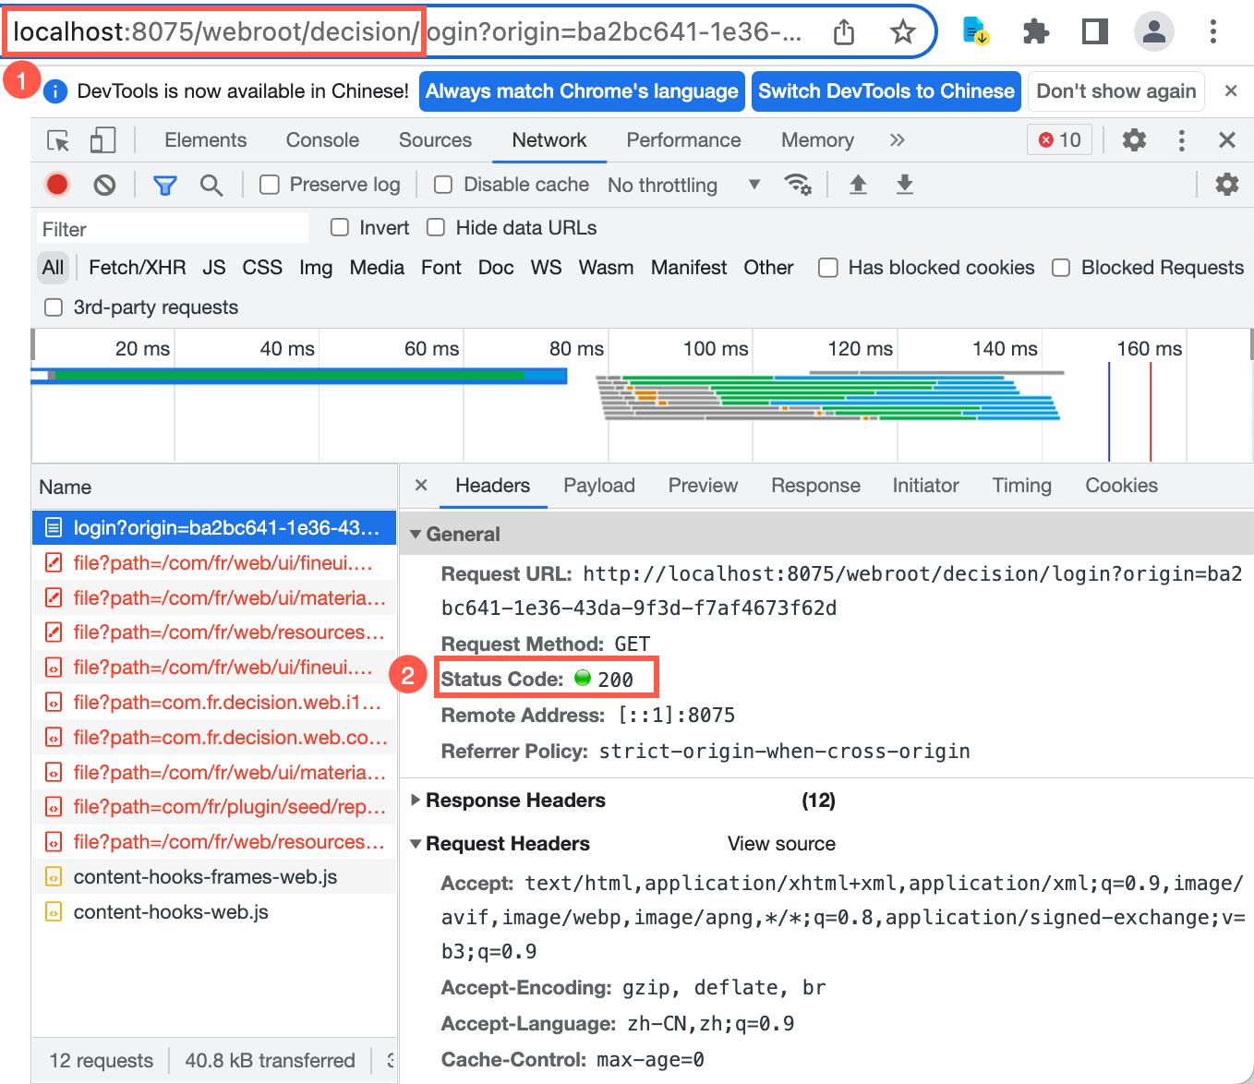
Task: Enable Disable cache checkbox
Action: click(x=443, y=185)
